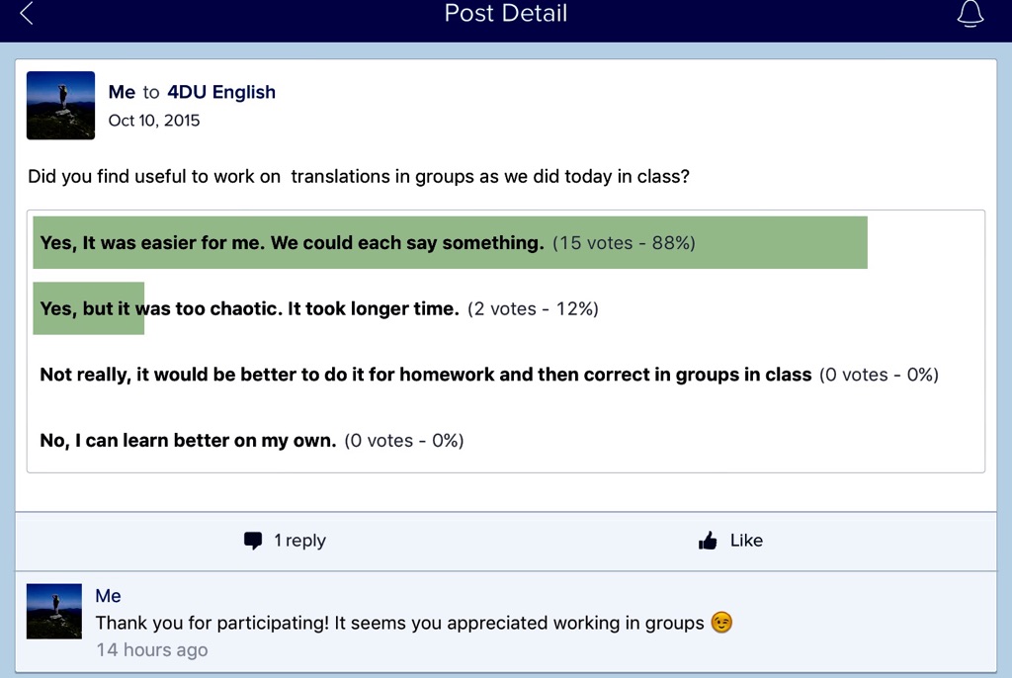1012x678 pixels.
Task: Click the "Me" name on the reply
Action: [109, 596]
